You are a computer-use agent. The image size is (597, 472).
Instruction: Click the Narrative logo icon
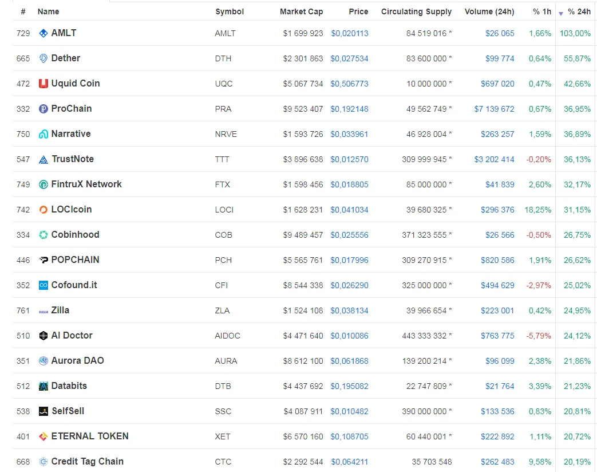click(x=44, y=134)
